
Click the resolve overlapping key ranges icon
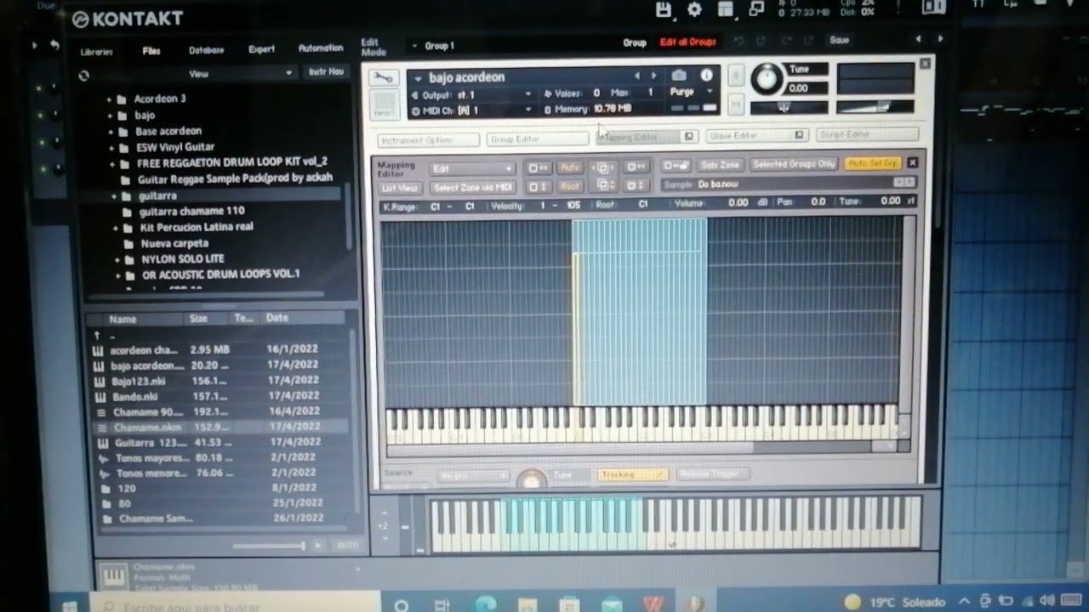[636, 167]
